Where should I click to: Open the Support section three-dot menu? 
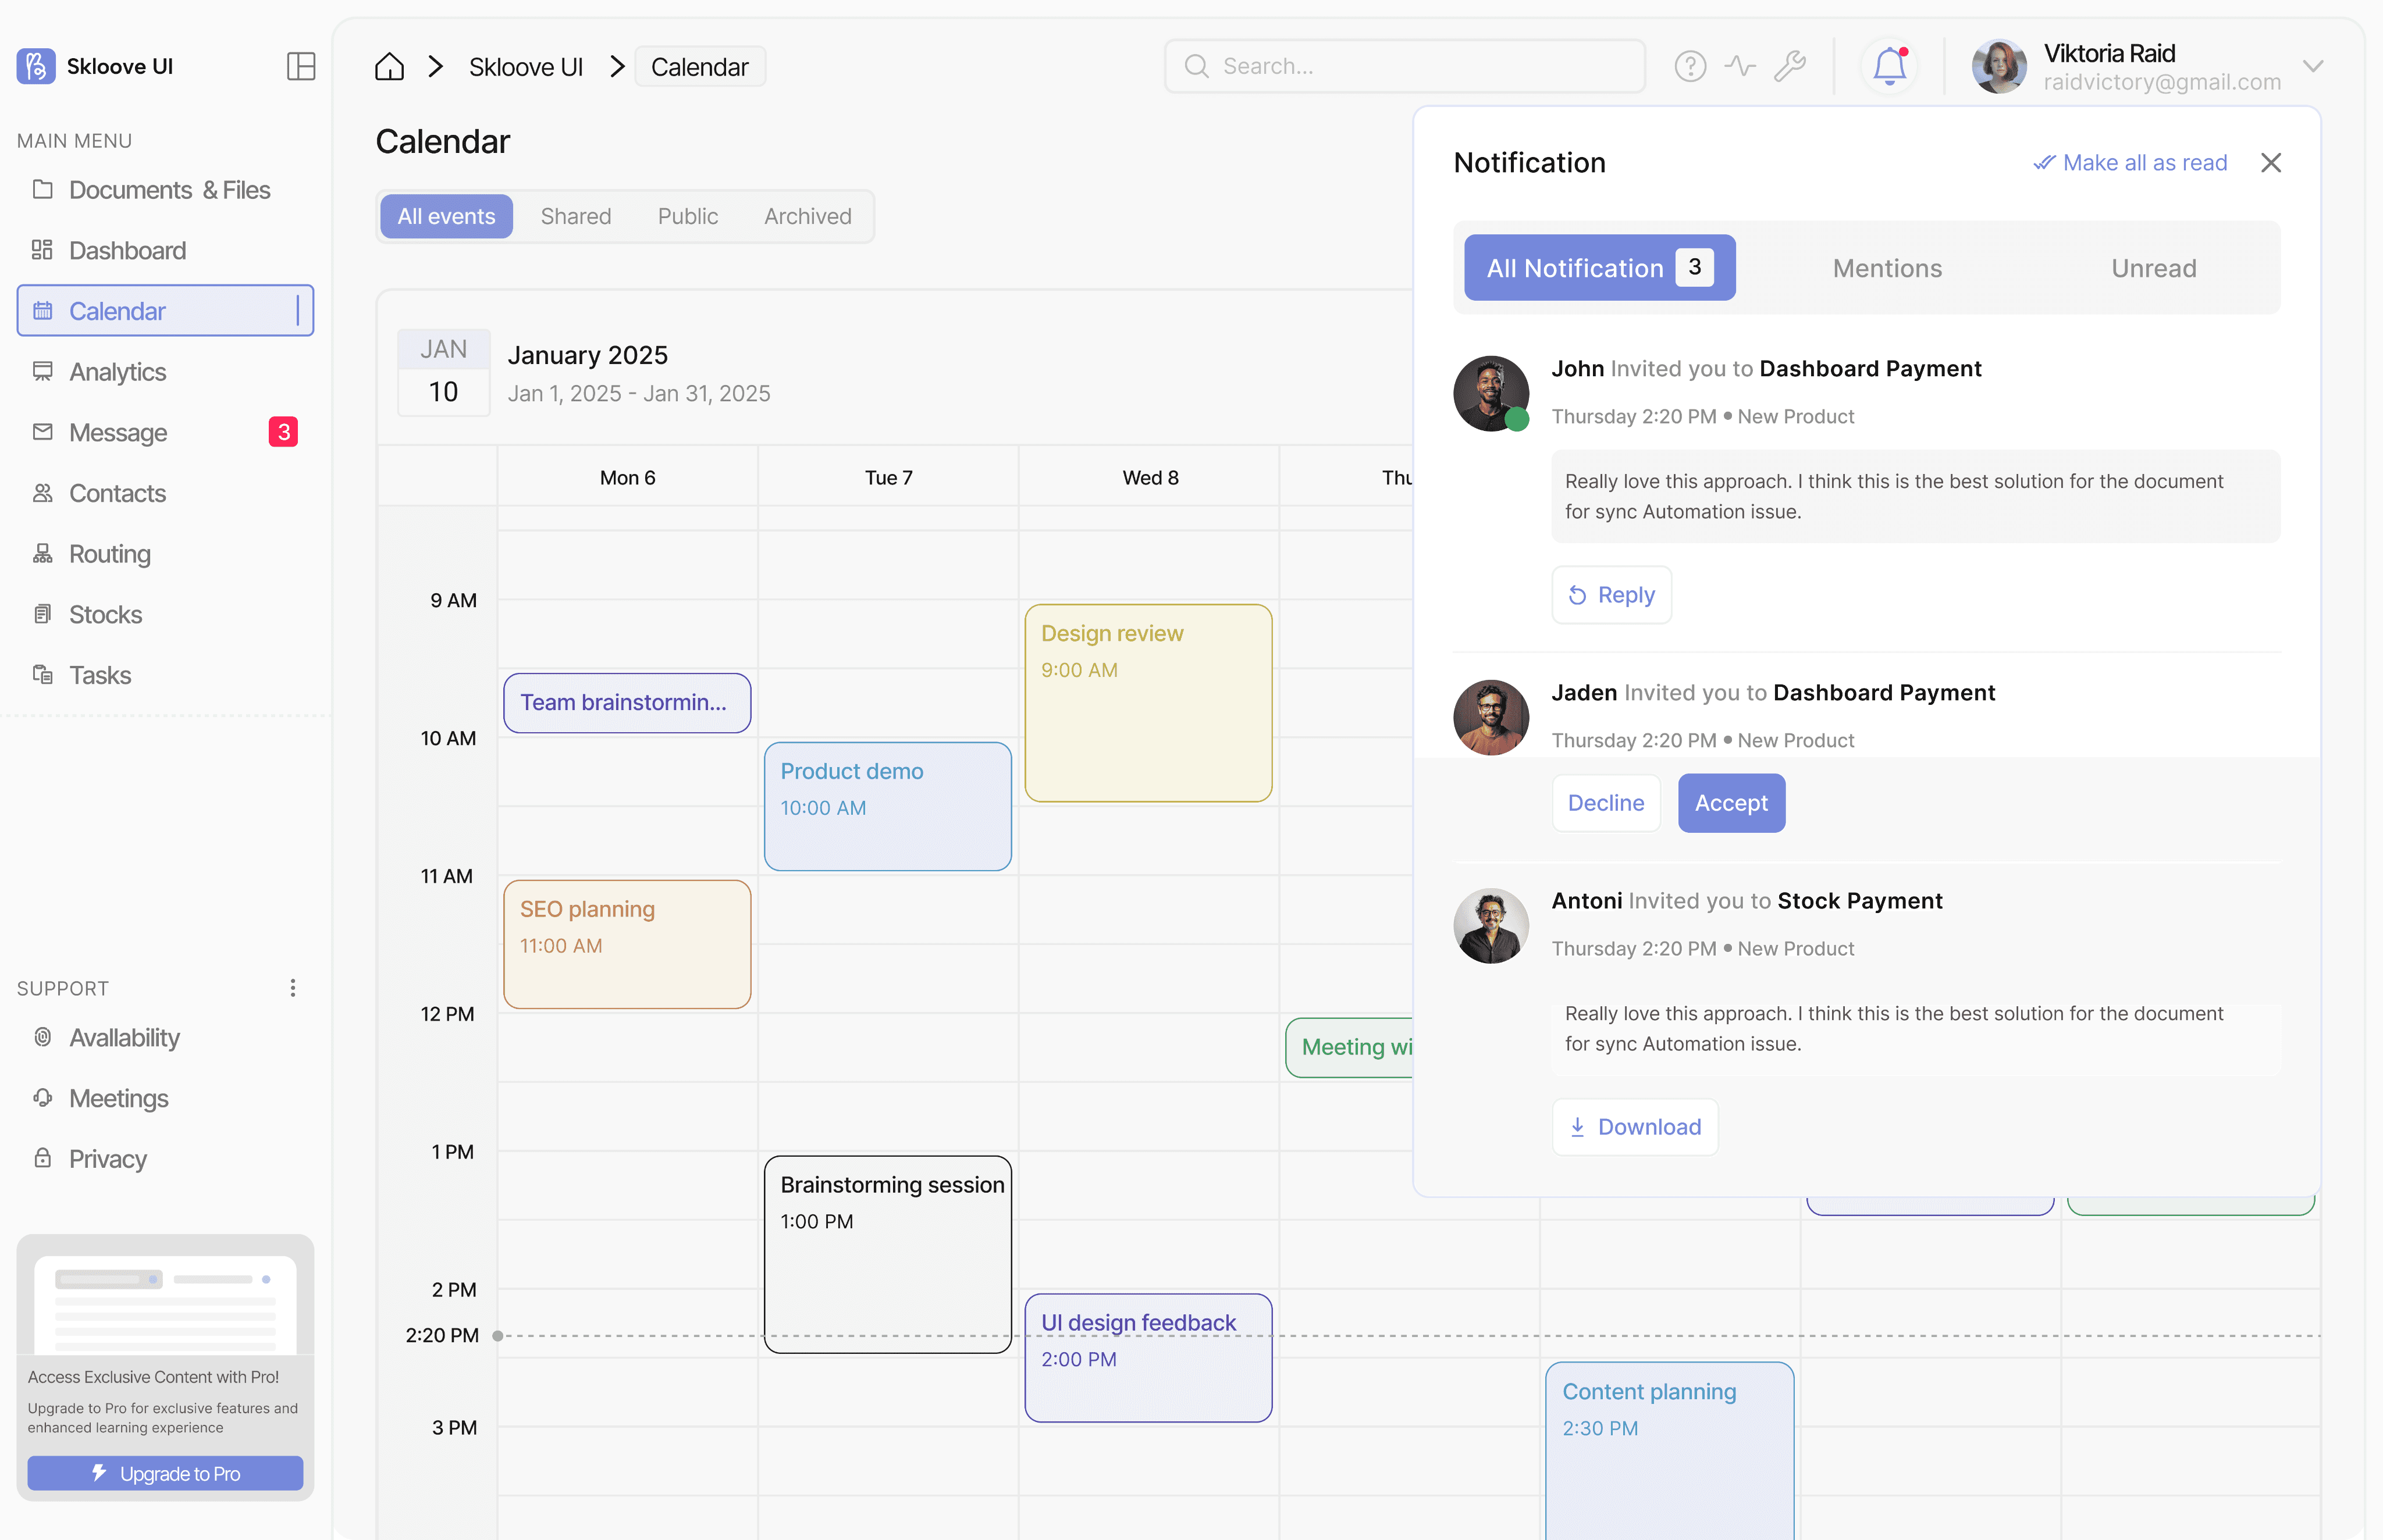click(x=292, y=988)
